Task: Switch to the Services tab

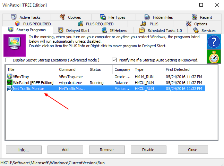Action: tap(205, 31)
